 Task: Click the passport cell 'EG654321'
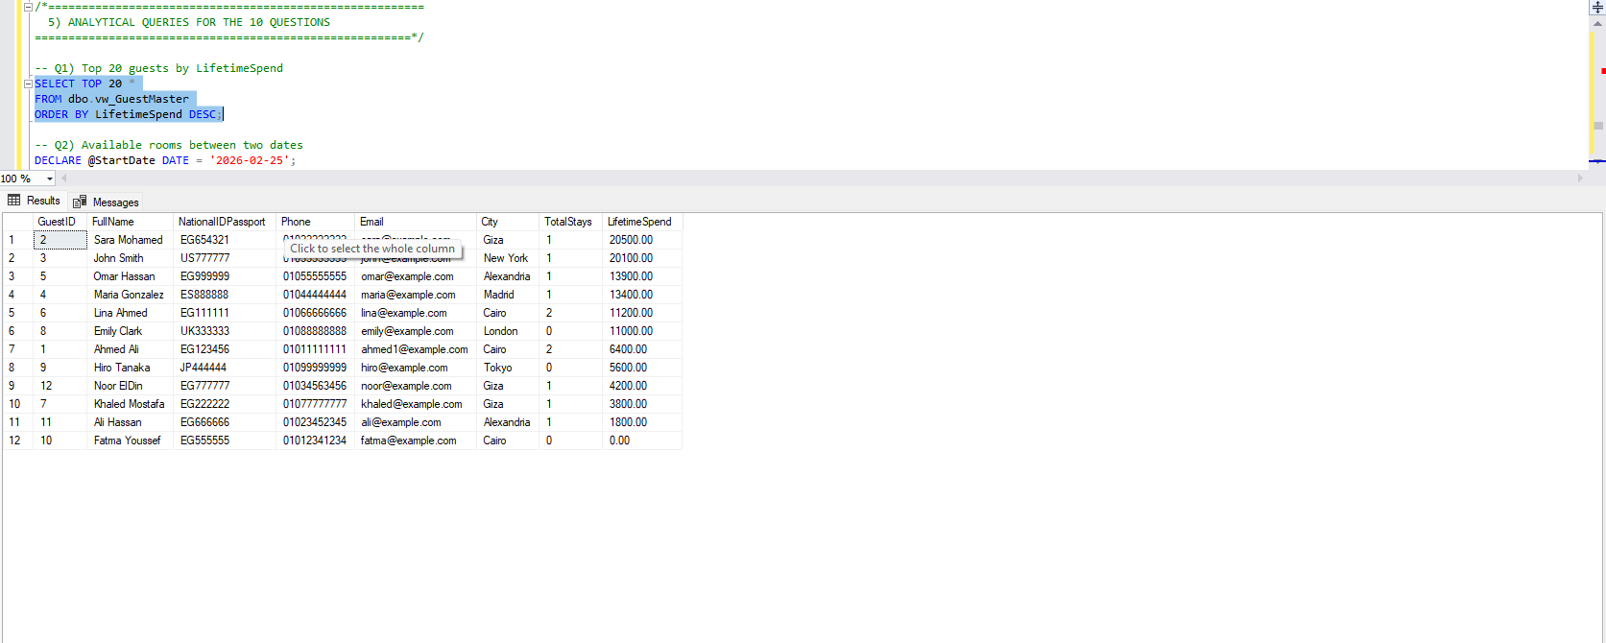click(x=225, y=240)
